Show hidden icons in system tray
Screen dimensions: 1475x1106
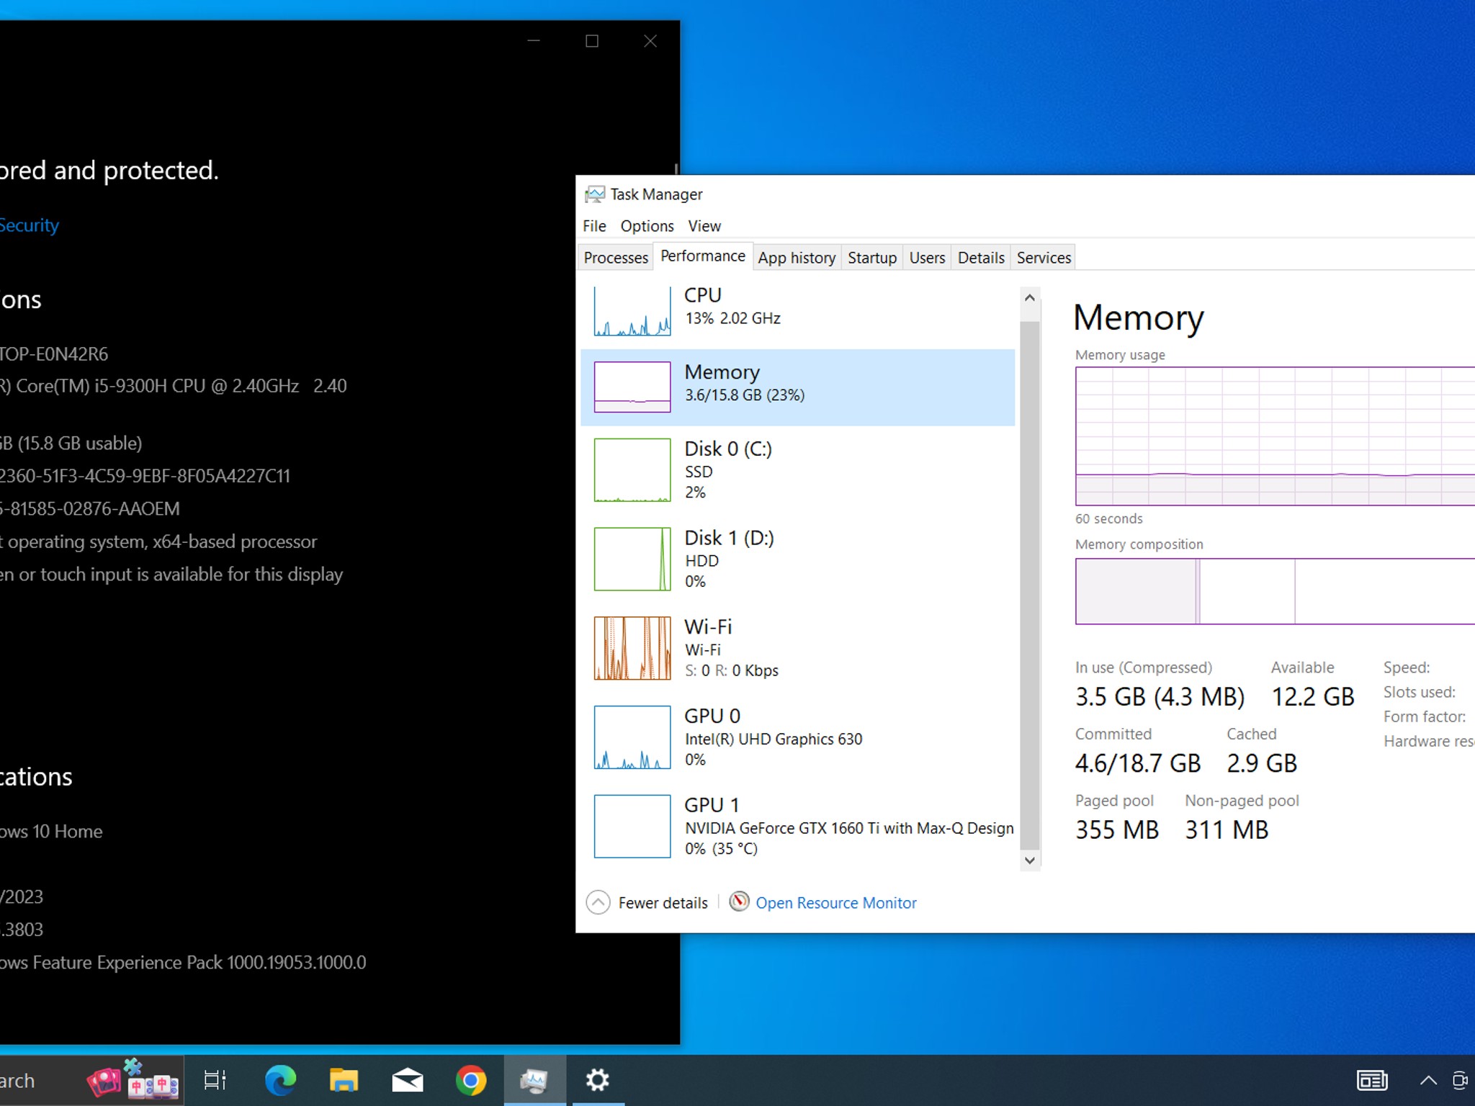1427,1080
